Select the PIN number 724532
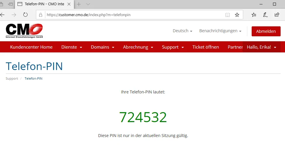The width and height of the screenshot is (285, 159). click(143, 117)
